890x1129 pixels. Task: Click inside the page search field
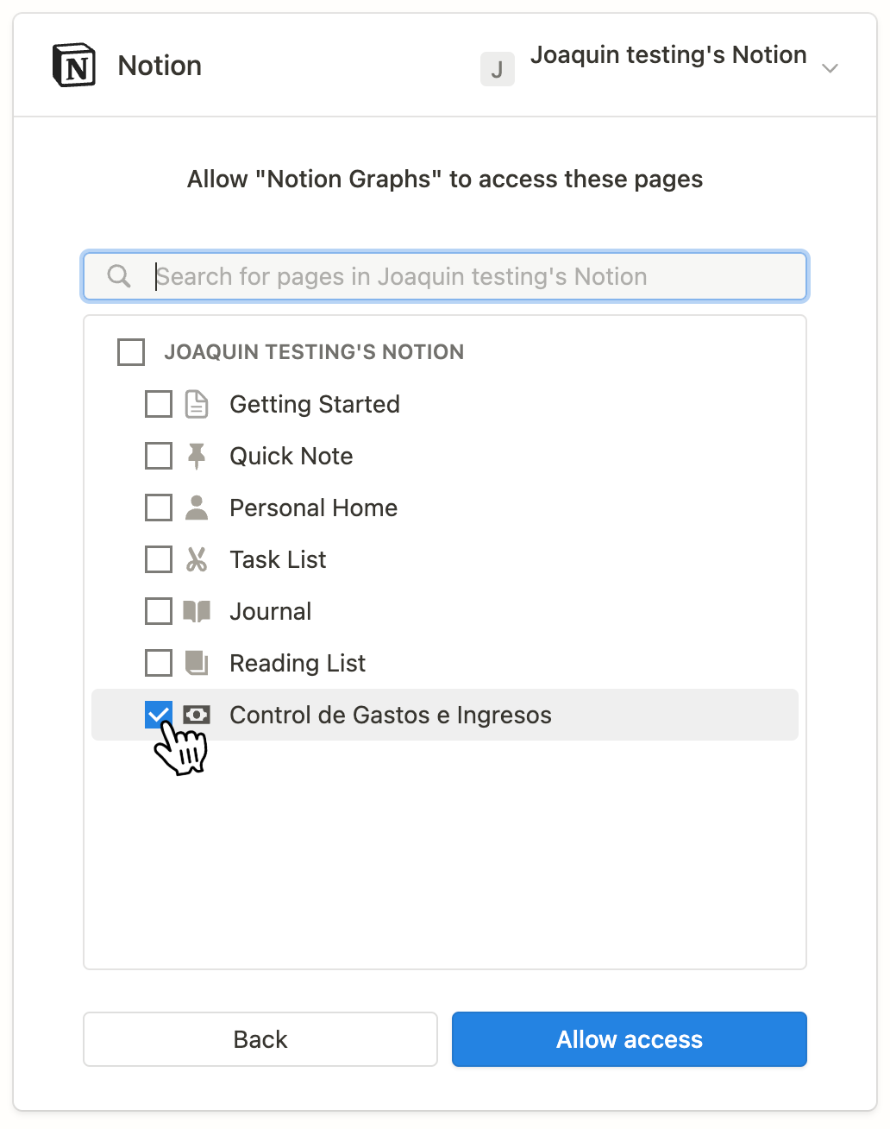pyautogui.click(x=445, y=276)
